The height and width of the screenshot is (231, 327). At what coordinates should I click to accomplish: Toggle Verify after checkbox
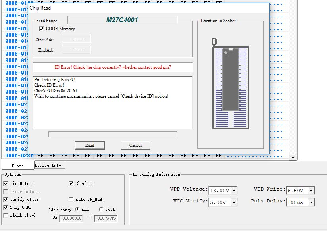(6, 199)
